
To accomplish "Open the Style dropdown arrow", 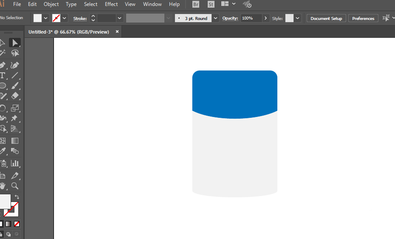I will point(297,18).
